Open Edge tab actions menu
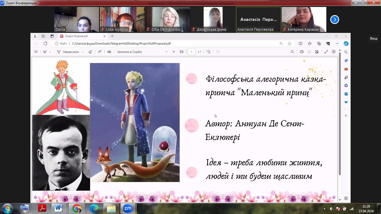The image size is (381, 214). click(52, 36)
